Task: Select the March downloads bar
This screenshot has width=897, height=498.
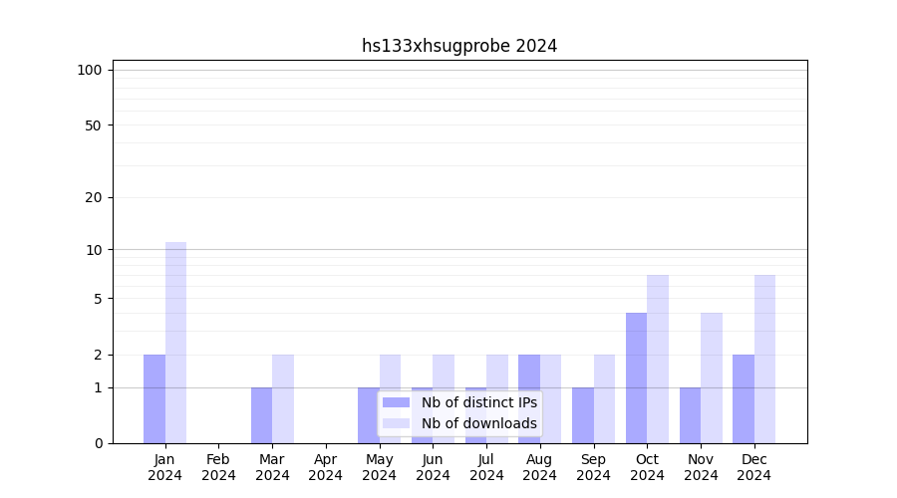Action: point(283,398)
